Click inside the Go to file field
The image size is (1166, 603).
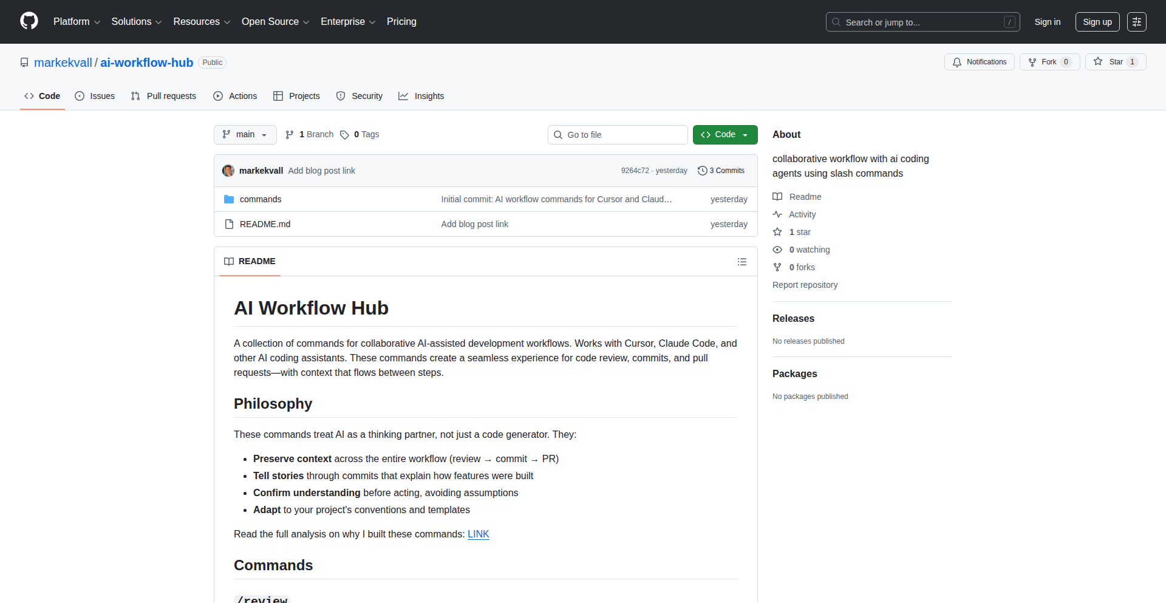pyautogui.click(x=618, y=135)
